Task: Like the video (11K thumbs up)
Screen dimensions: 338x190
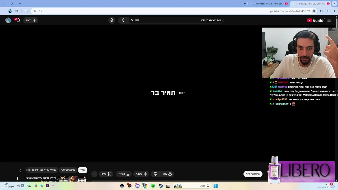Action: (167, 174)
